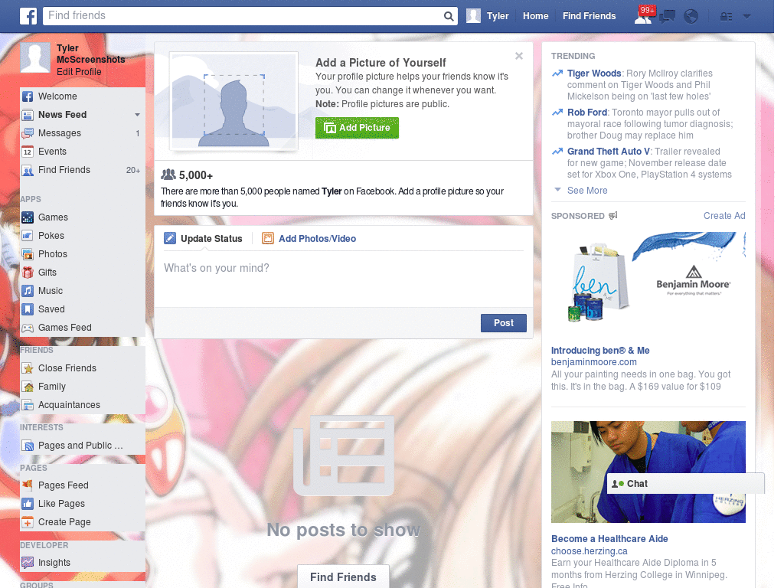
Task: Open News Feed in sidebar
Action: tap(63, 115)
